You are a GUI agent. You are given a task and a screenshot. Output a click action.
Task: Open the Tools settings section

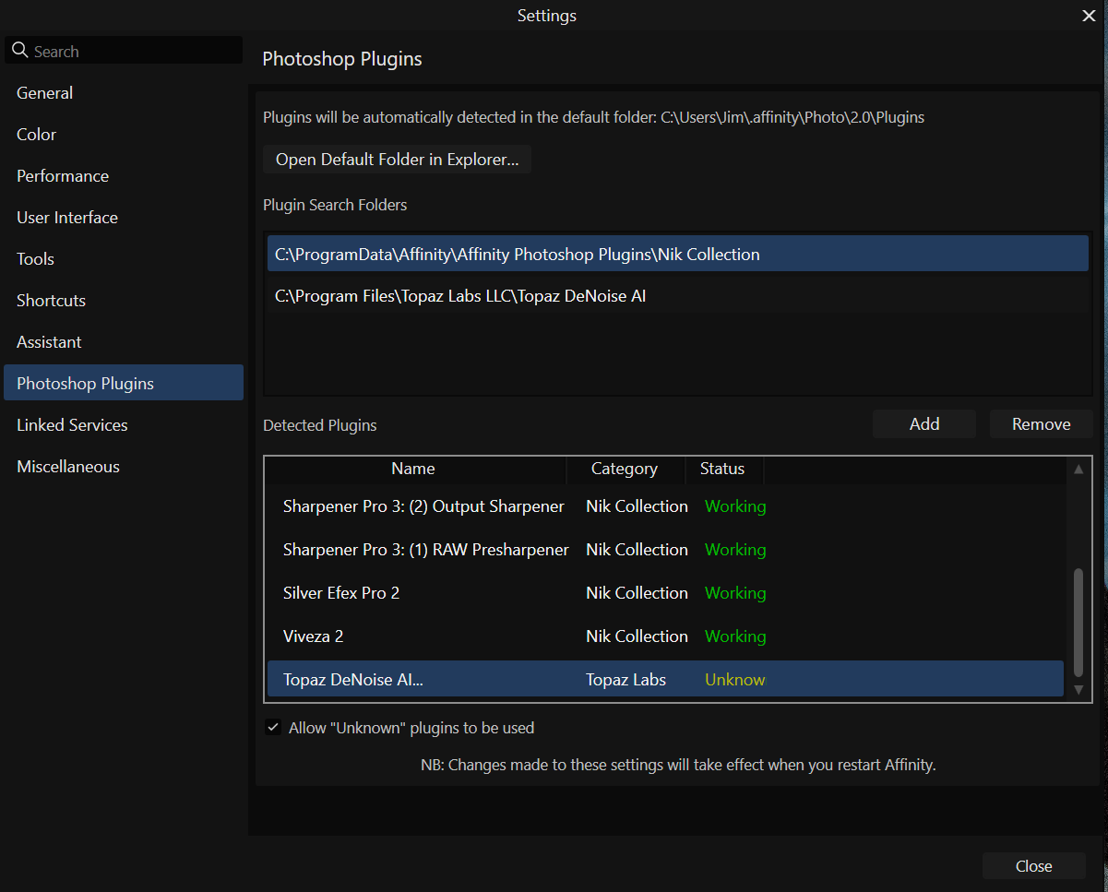pyautogui.click(x=124, y=259)
